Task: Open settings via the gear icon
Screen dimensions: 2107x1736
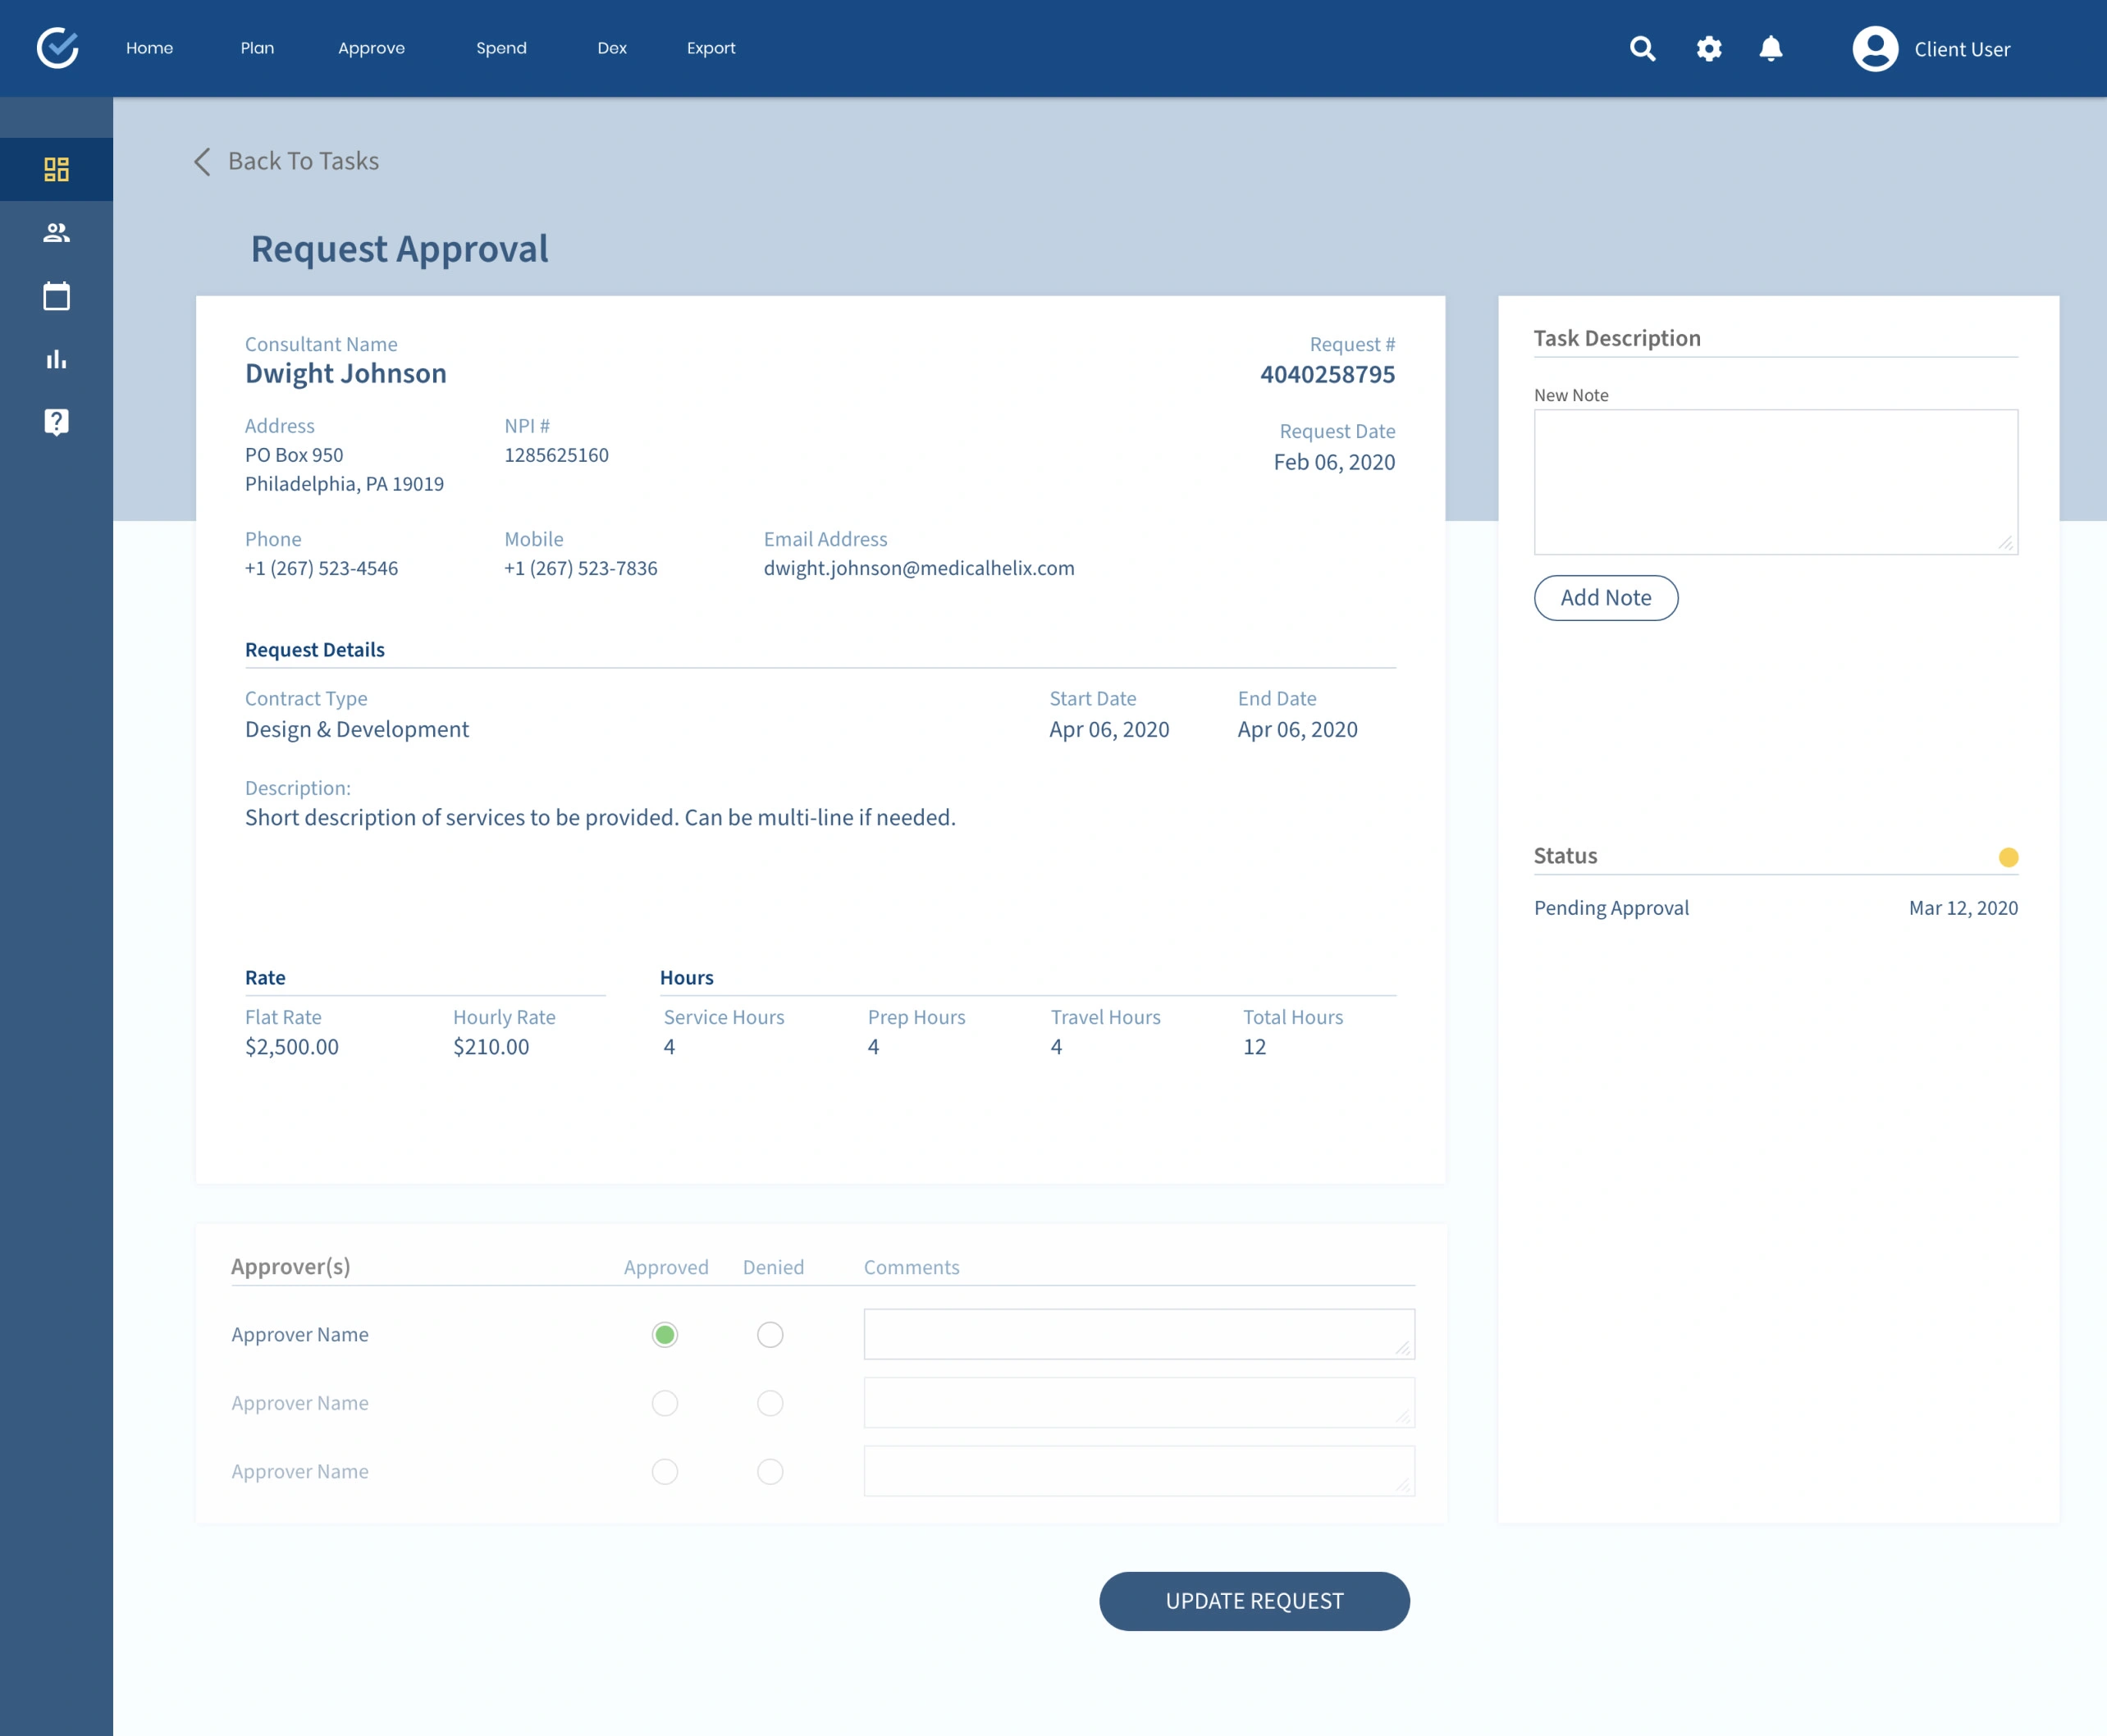Action: coord(1709,48)
